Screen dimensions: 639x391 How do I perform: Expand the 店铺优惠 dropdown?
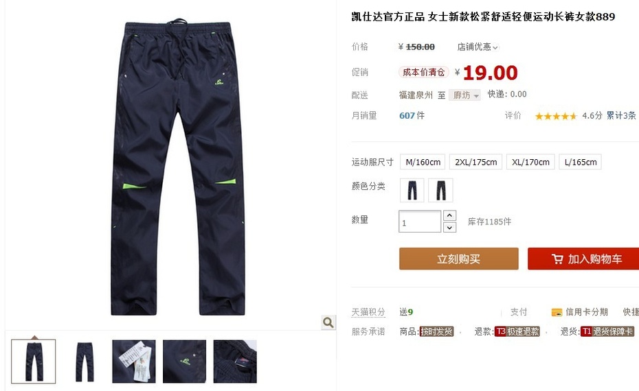click(478, 47)
